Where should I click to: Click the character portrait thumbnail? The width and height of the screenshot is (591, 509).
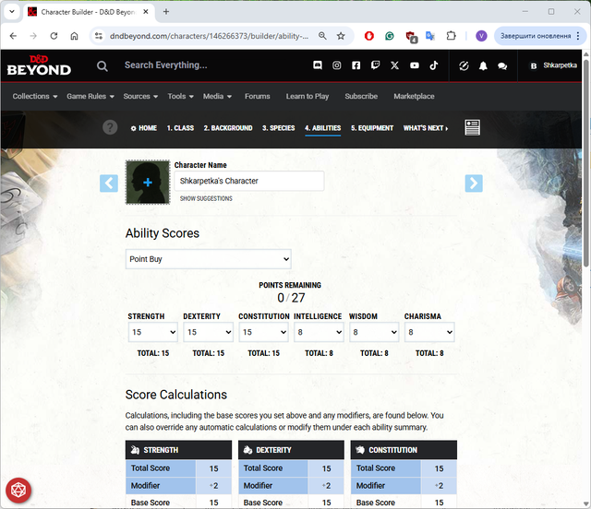coord(148,183)
